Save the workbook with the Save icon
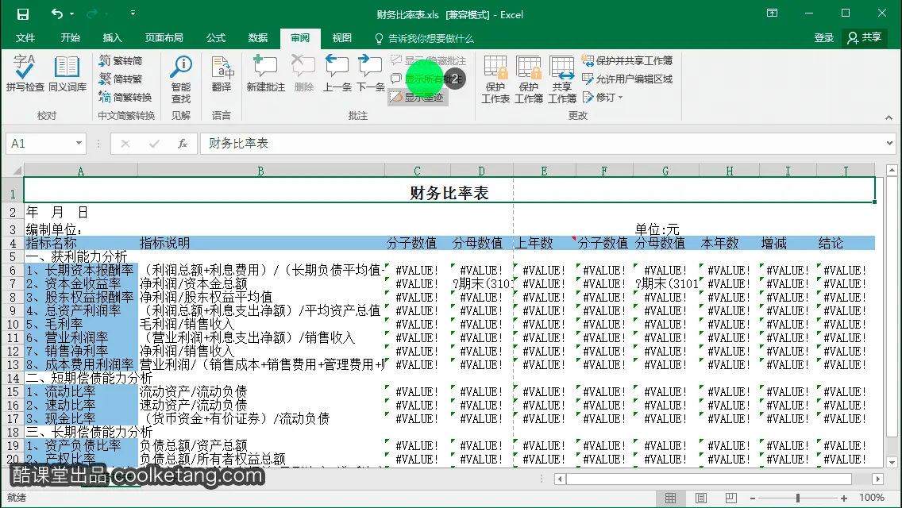This screenshot has width=902, height=508. (23, 14)
